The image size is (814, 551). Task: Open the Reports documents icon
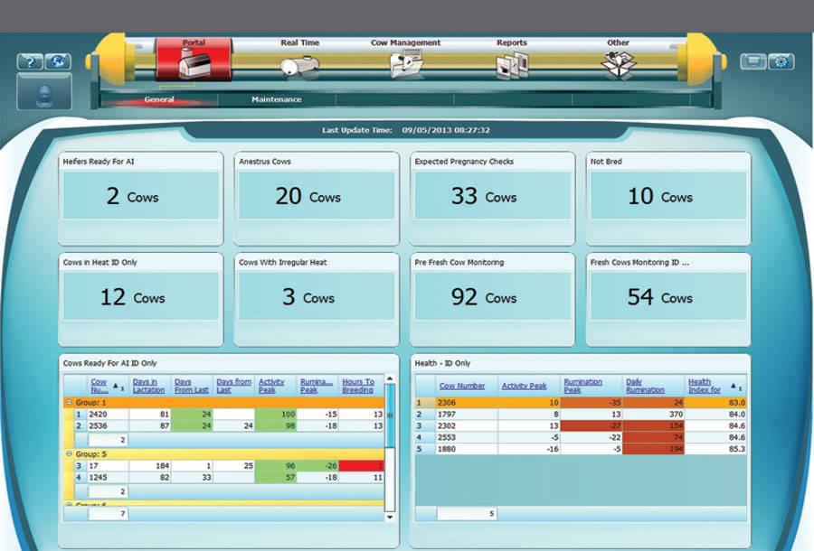[511, 65]
